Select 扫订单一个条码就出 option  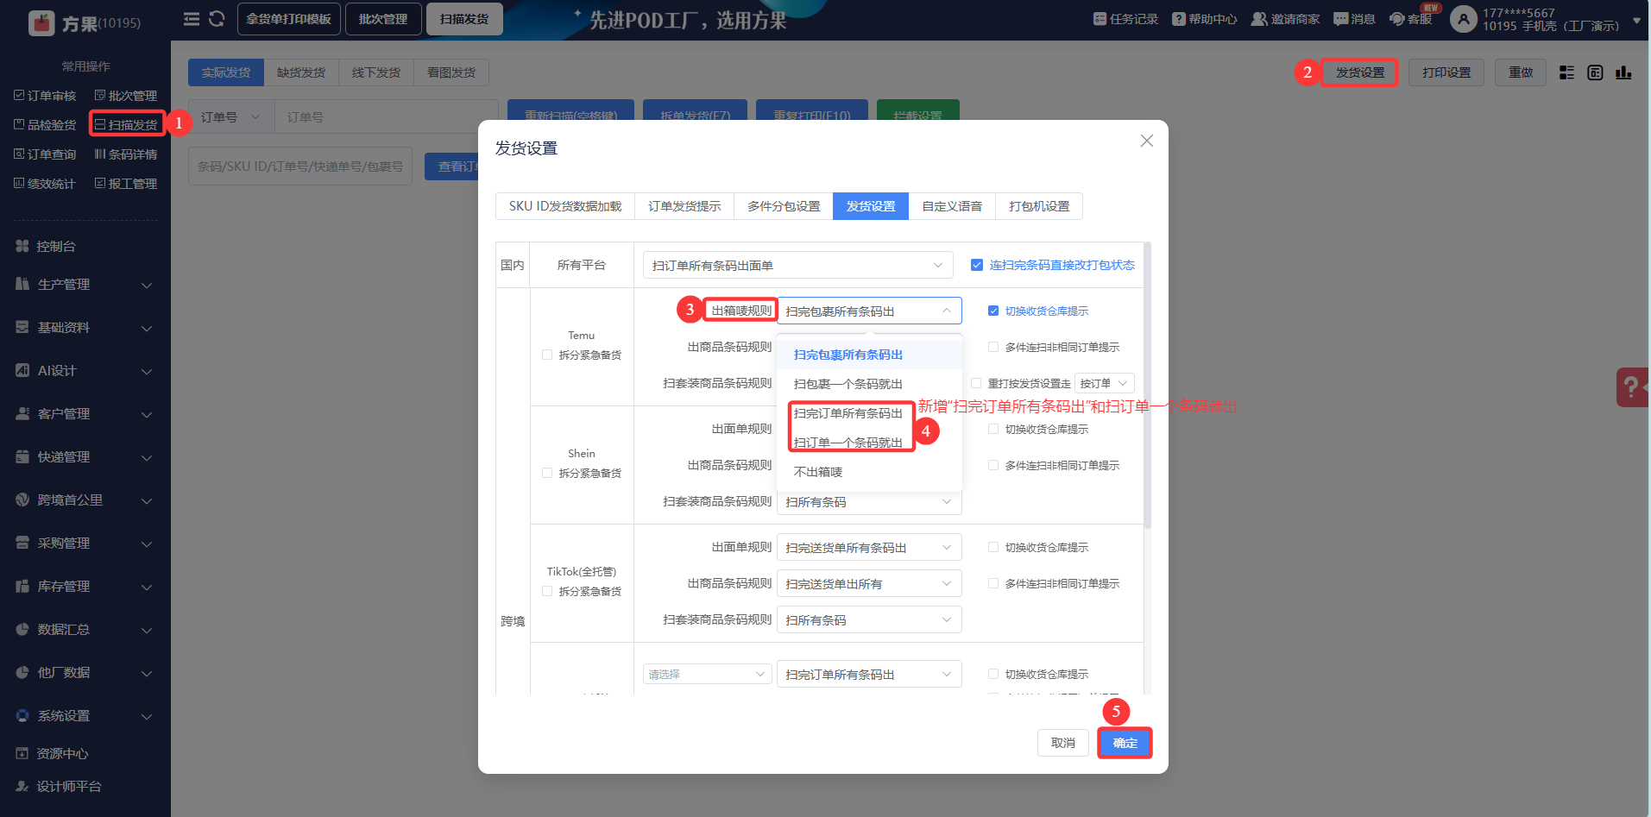point(869,443)
